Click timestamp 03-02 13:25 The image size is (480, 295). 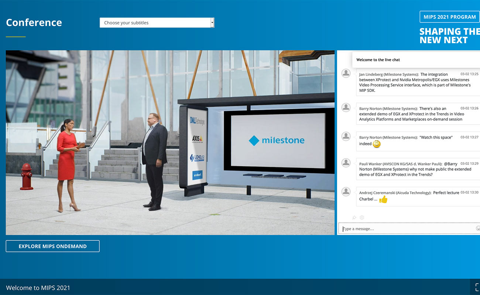[469, 74]
